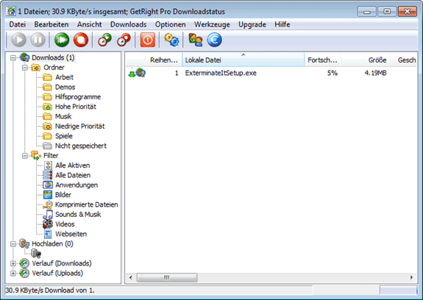
Task: Click the download status icon beside ExterminateItSetup.exe
Action: [137, 73]
